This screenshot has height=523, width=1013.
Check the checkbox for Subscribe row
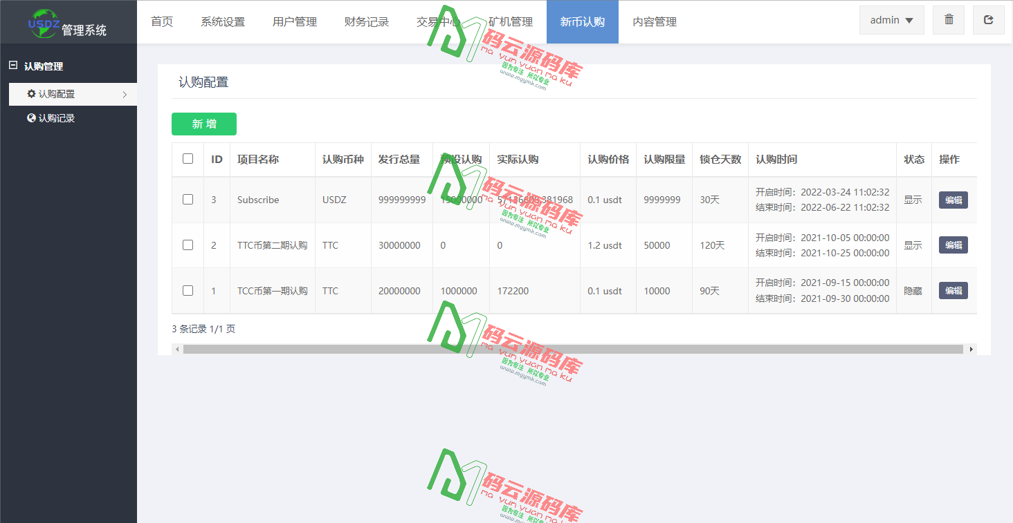click(188, 200)
